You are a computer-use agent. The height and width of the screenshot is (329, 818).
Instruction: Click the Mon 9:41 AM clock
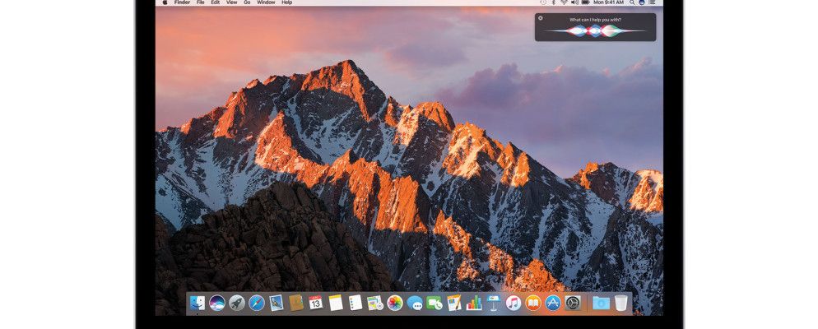[x=608, y=2]
